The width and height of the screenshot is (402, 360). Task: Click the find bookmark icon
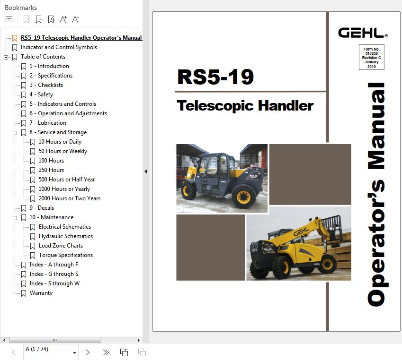(x=51, y=19)
